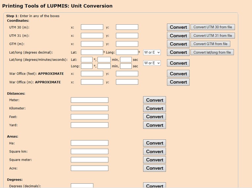The width and height of the screenshot is (252, 188).
Task: Click Convert button for Ha
Action: (154, 143)
